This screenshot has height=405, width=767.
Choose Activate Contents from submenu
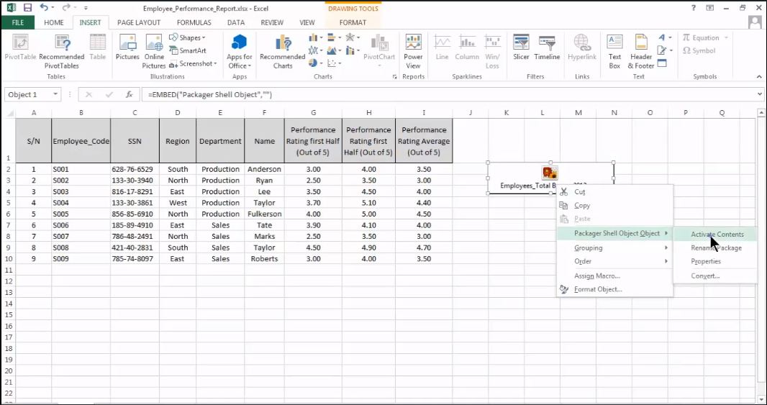(x=717, y=235)
